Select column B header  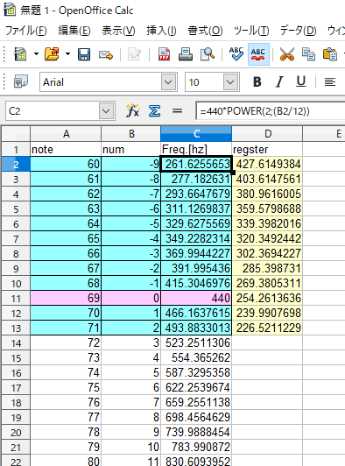131,134
